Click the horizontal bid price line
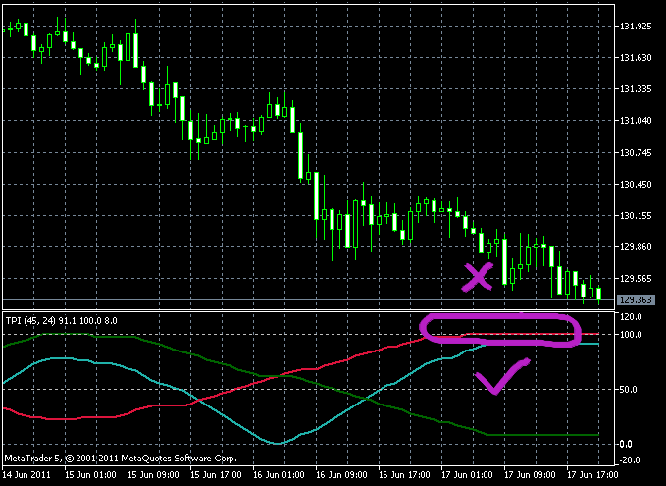This screenshot has width=666, height=486. pyautogui.click(x=308, y=300)
